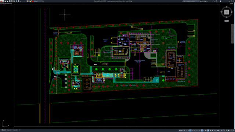
Task: Toggle Clean screen in the status bar
Action: click(231, 131)
